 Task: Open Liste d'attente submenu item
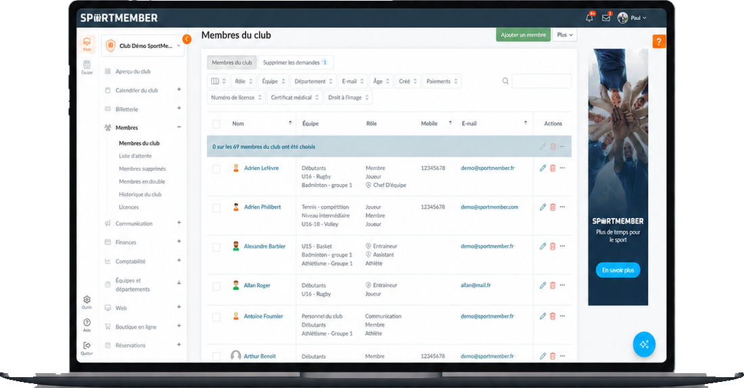[135, 156]
